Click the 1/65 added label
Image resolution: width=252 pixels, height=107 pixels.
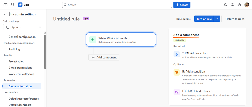[180, 40]
